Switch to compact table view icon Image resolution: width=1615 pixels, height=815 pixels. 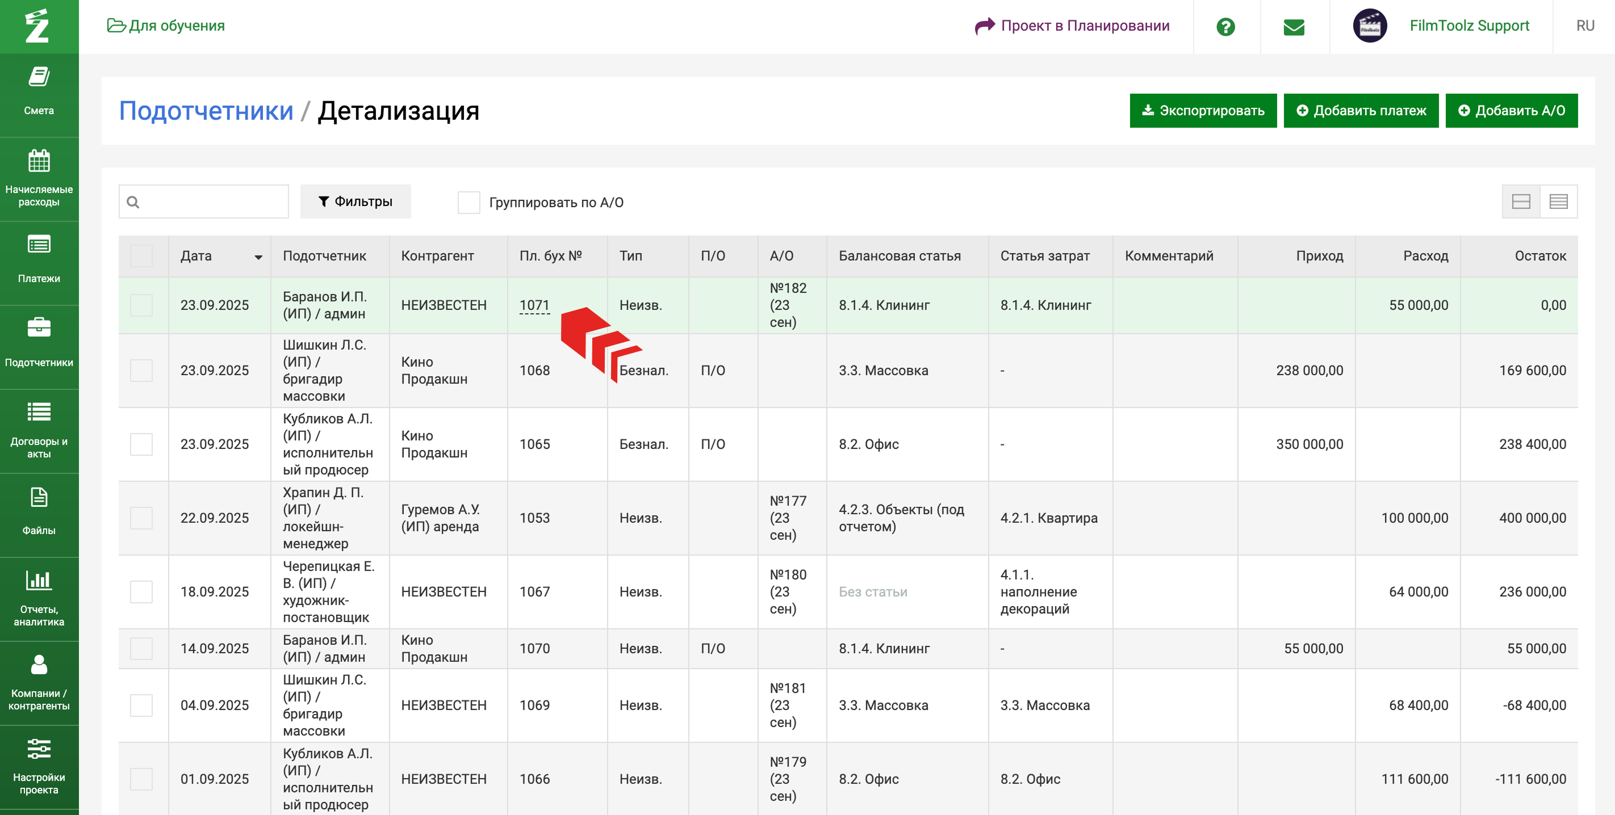[x=1558, y=201]
